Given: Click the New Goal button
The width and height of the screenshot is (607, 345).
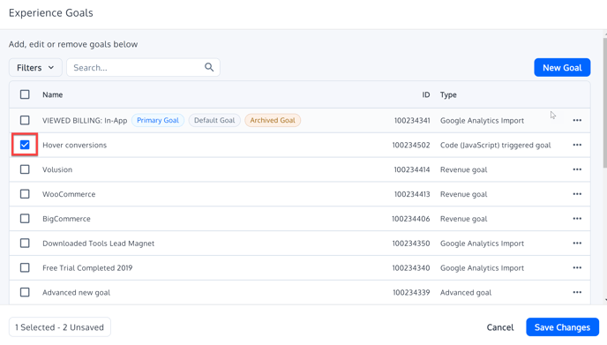Looking at the screenshot, I should pyautogui.click(x=562, y=67).
